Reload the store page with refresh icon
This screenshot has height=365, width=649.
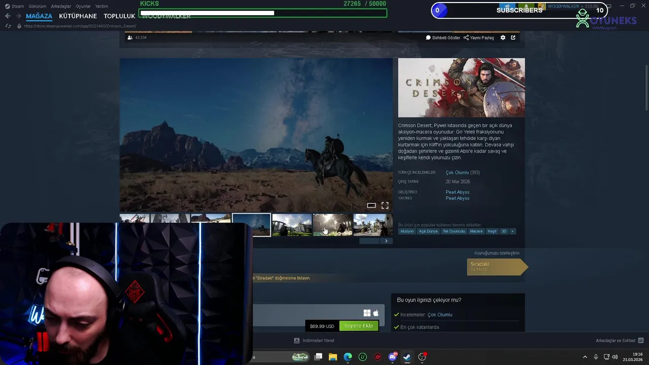point(8,26)
